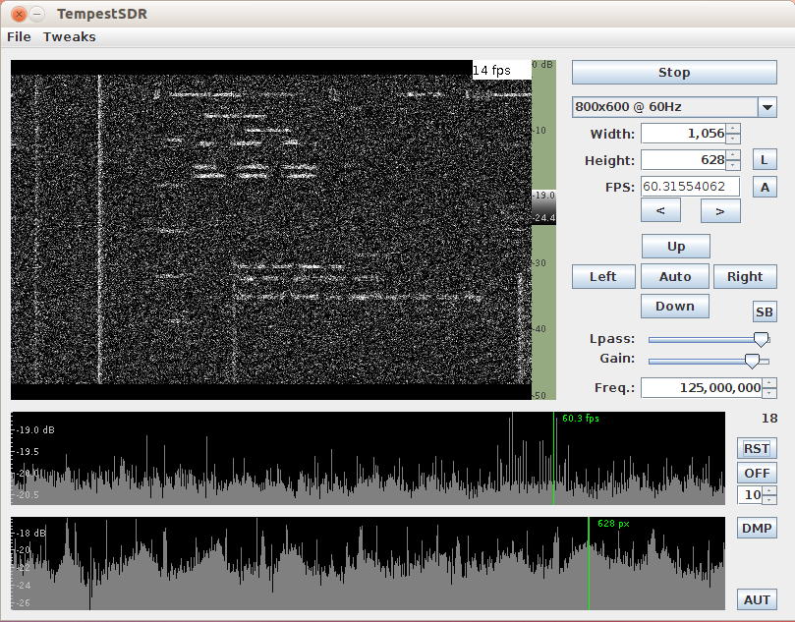Toggle the SB button
This screenshot has width=795, height=622.
764,312
